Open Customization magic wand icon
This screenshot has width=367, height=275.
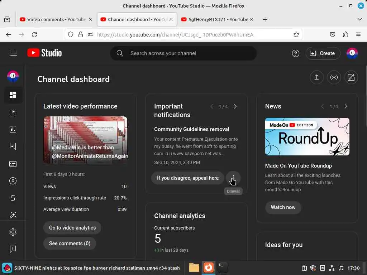(13, 215)
